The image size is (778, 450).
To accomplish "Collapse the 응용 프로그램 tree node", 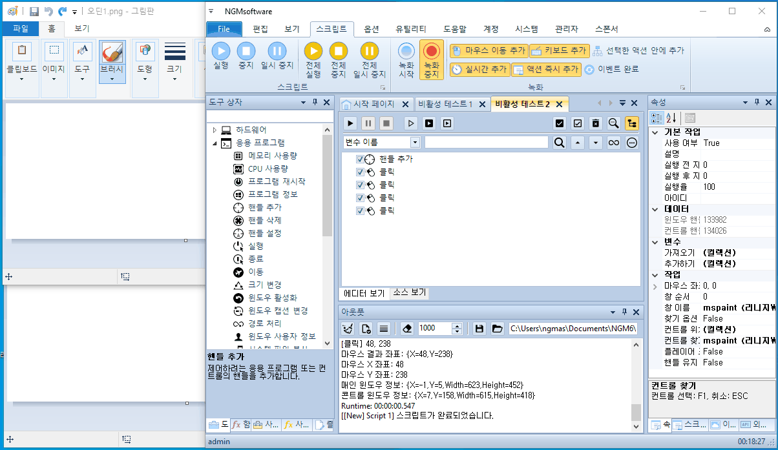I will 215,143.
